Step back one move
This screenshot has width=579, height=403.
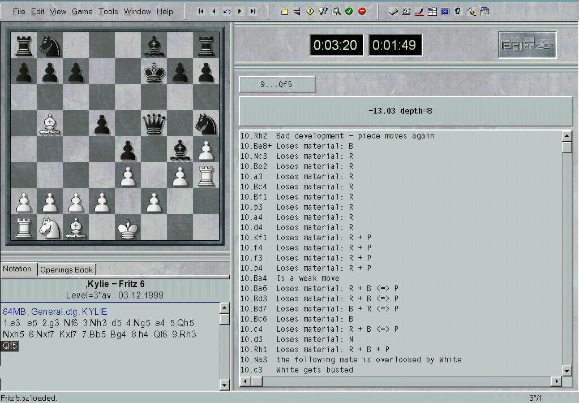[214, 11]
